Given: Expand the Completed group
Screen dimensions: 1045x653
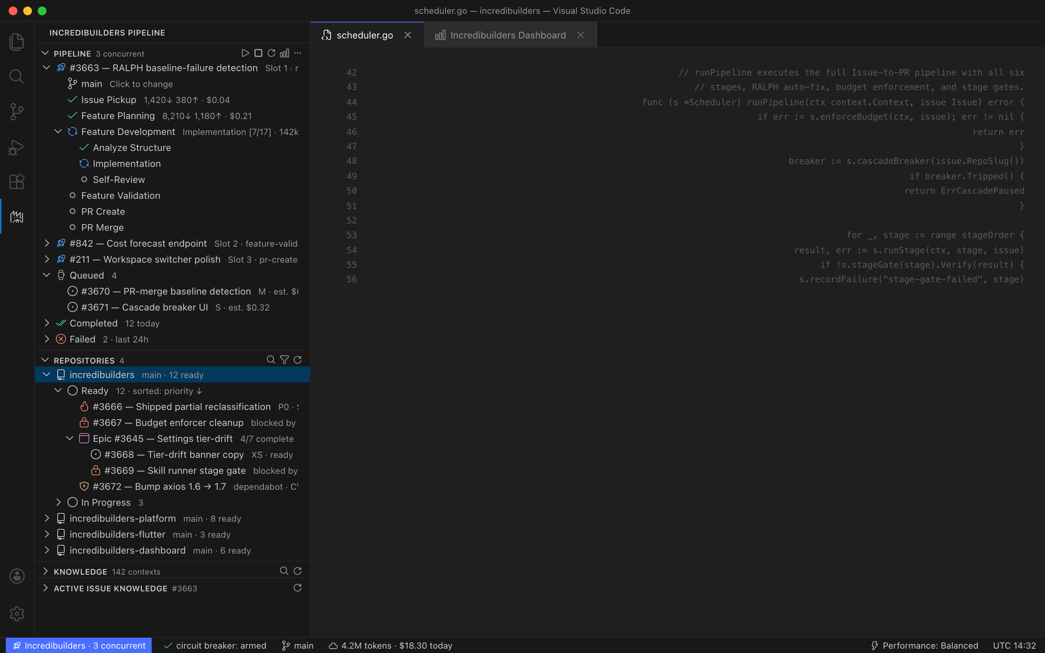Looking at the screenshot, I should tap(47, 324).
